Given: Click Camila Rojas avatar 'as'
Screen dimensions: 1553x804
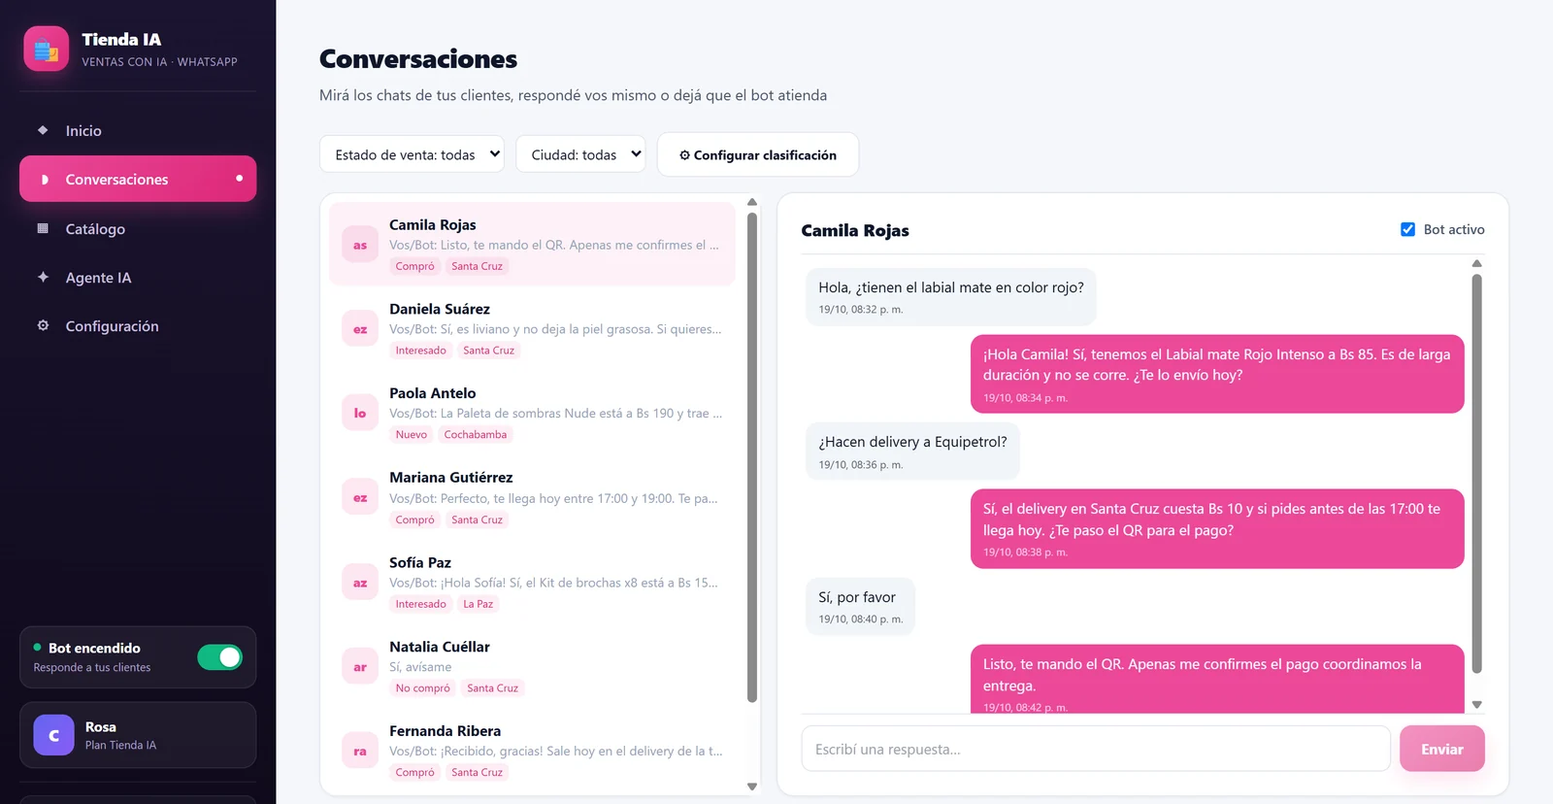Looking at the screenshot, I should click(x=360, y=245).
